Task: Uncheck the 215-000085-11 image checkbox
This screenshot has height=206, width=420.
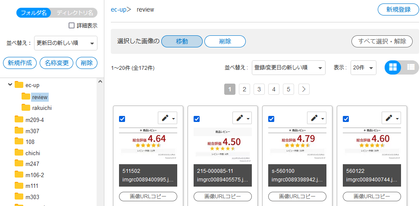Action: tap(197, 119)
